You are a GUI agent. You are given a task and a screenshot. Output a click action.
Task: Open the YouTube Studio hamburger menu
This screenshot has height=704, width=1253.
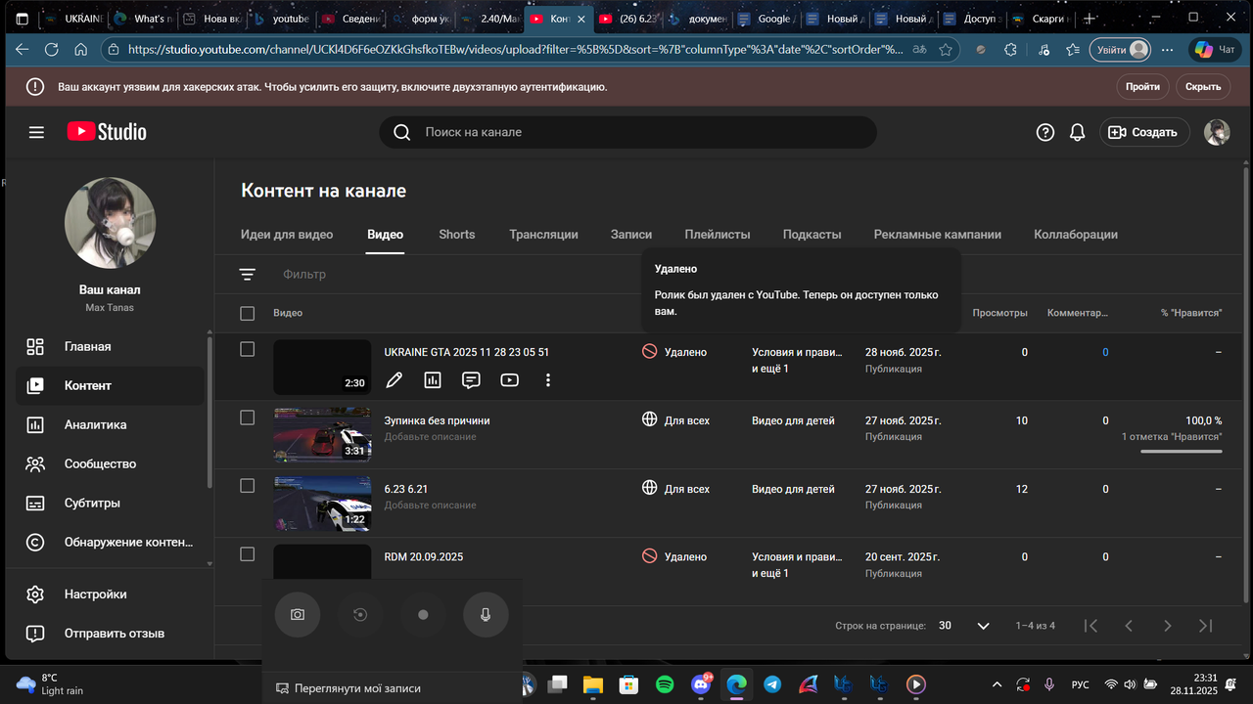[x=36, y=132]
